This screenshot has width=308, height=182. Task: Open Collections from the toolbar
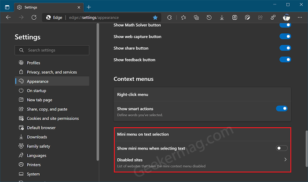196,18
